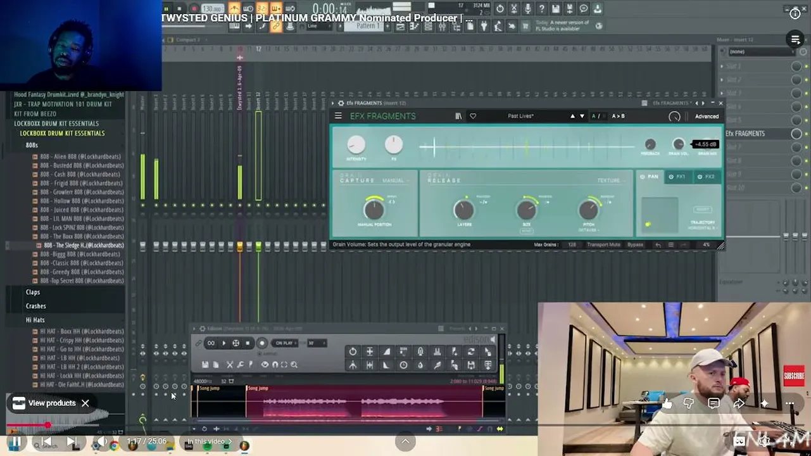Go to the previous YouTube video
The height and width of the screenshot is (456, 811).
[x=46, y=442]
